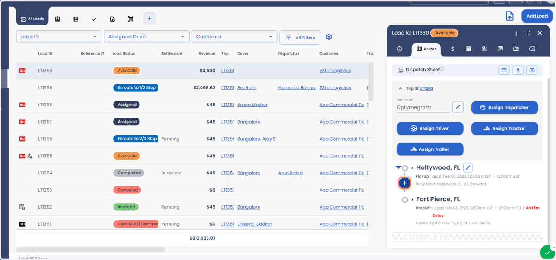Viewport: 556px width, 260px height.
Task: Click Assign Tractor button
Action: pyautogui.click(x=505, y=128)
